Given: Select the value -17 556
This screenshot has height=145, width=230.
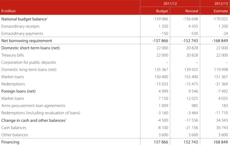Looking at the screenshot, I should coord(191,120).
